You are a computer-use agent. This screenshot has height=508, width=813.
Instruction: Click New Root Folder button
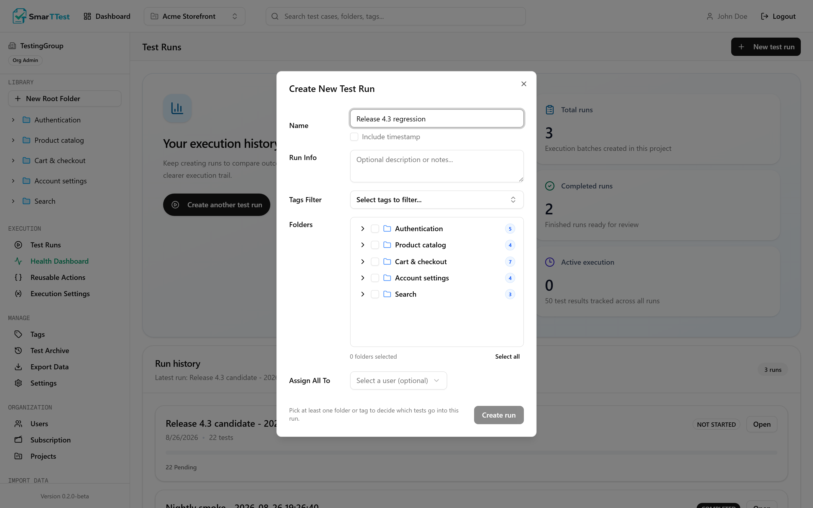coord(65,99)
